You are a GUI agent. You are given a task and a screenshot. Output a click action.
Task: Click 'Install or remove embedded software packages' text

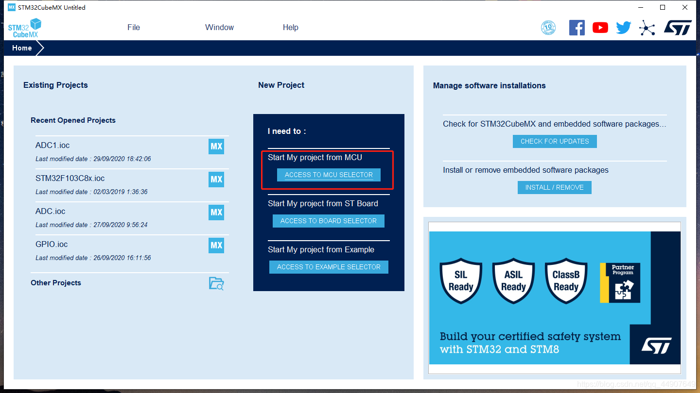pos(526,170)
